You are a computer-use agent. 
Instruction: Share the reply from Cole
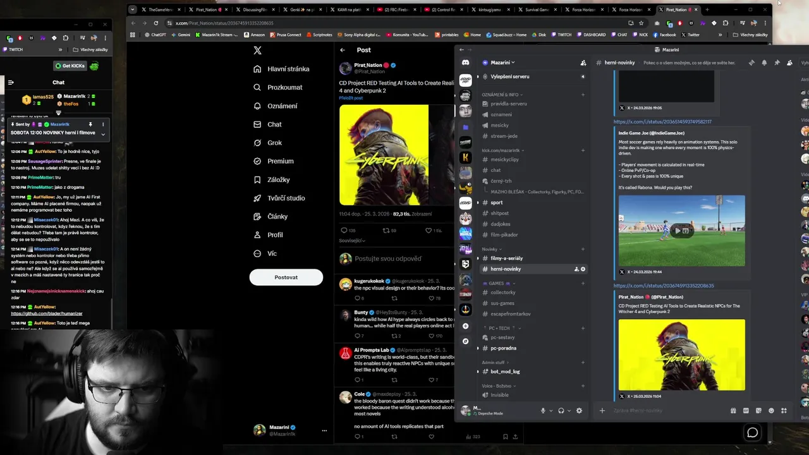[515, 436]
